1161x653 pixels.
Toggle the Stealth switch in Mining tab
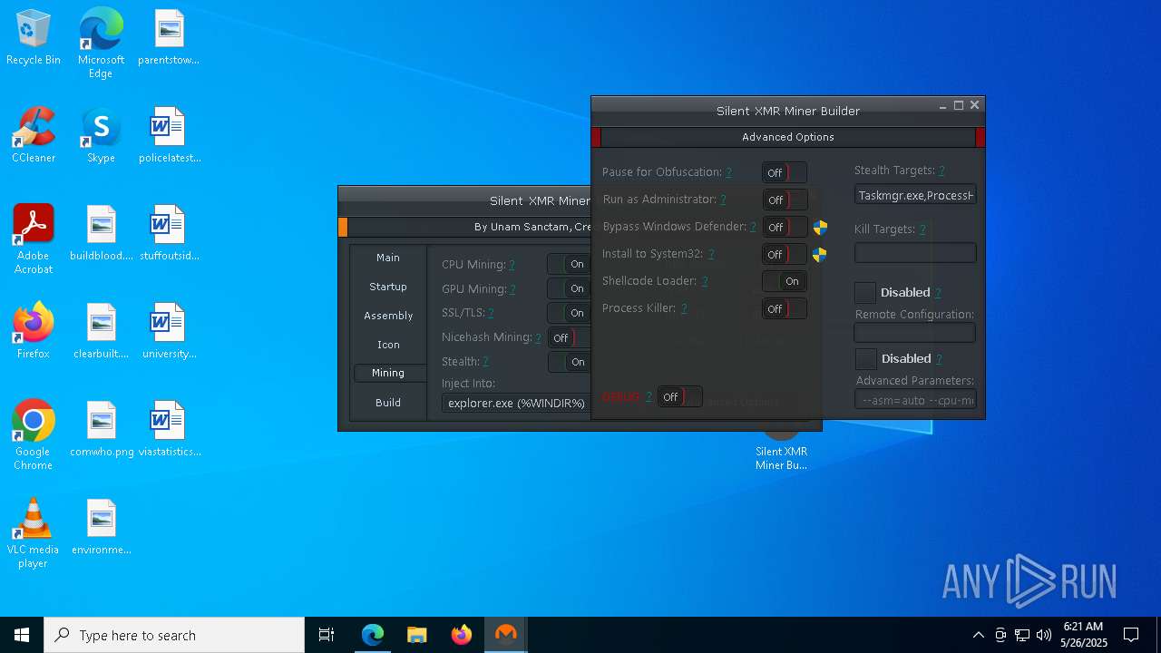pyautogui.click(x=569, y=361)
